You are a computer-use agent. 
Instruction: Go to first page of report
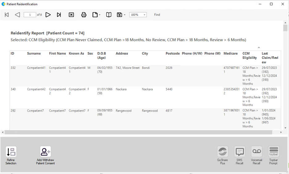(x=6, y=15)
